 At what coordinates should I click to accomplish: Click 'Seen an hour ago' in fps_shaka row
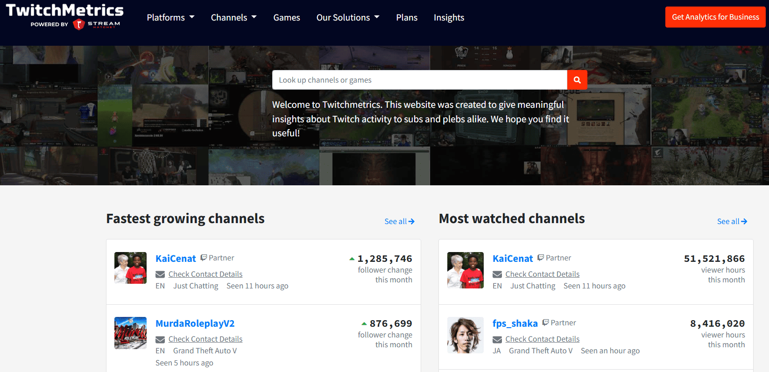click(x=610, y=351)
